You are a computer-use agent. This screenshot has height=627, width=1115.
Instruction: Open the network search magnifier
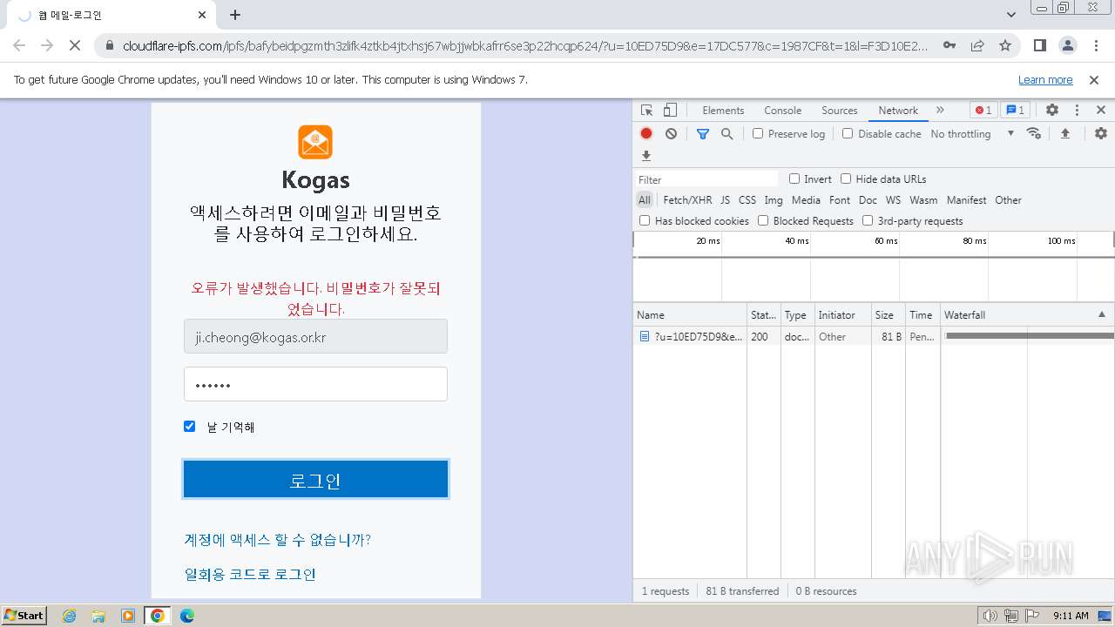click(x=726, y=134)
